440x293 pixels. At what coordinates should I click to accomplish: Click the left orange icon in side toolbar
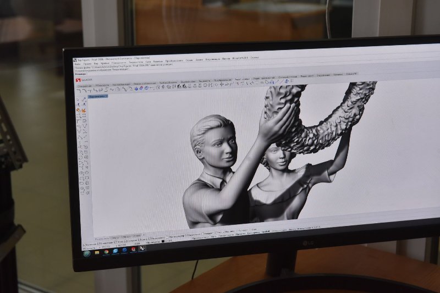pyautogui.click(x=78, y=110)
